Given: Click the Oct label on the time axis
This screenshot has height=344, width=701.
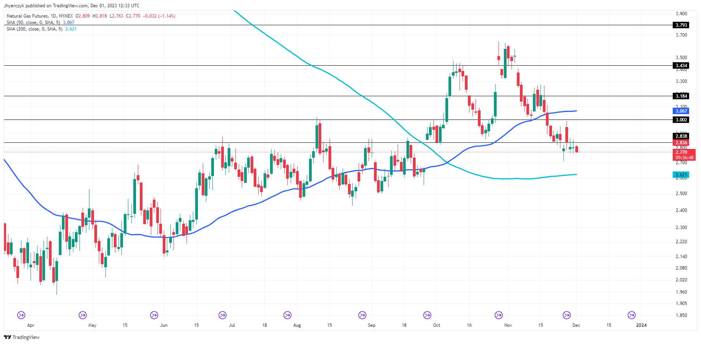Looking at the screenshot, I should pos(437,325).
